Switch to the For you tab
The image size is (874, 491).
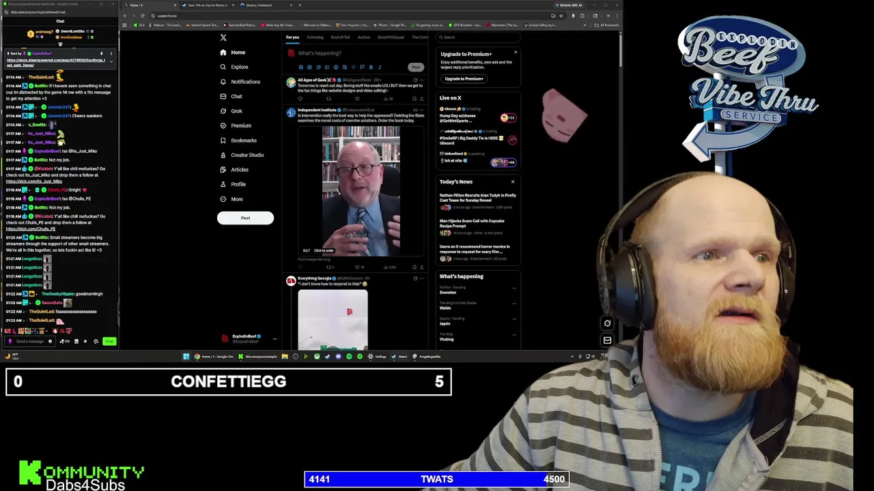tap(292, 38)
